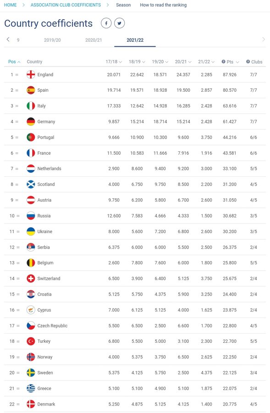Click Portugal flag icon
Image resolution: width=270 pixels, height=413 pixels.
(x=31, y=137)
